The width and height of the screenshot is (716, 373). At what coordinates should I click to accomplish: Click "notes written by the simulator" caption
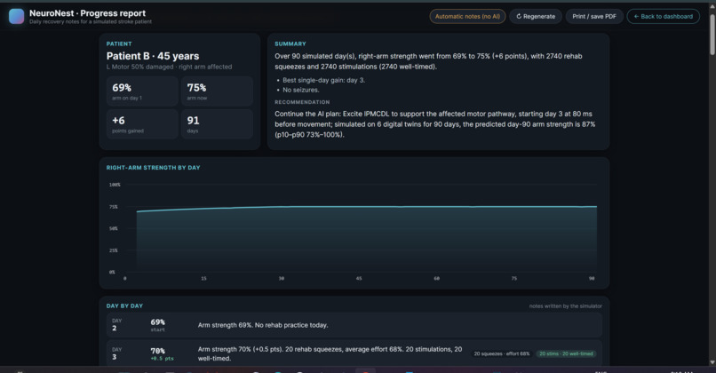(x=565, y=306)
